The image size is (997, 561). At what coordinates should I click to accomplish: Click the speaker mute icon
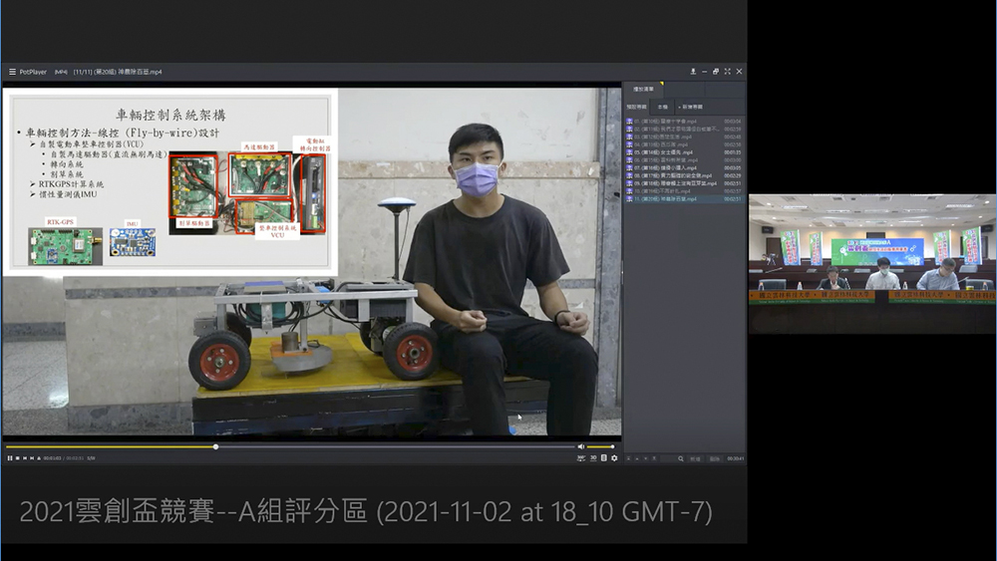(581, 446)
